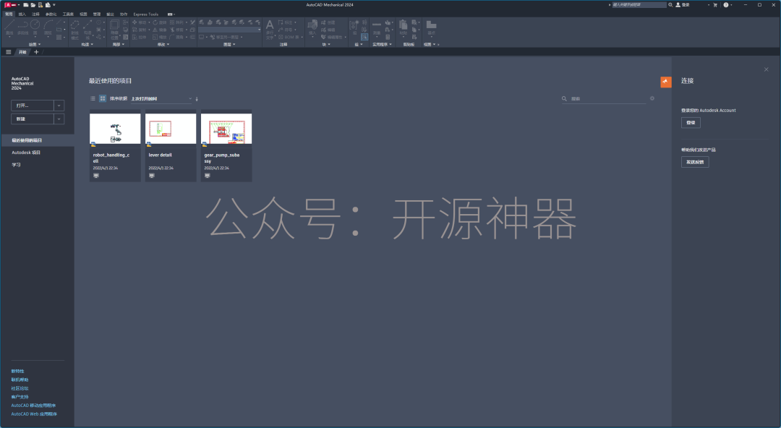Reverse the sort order arrow
Viewport: 781px width, 428px height.
197,98
